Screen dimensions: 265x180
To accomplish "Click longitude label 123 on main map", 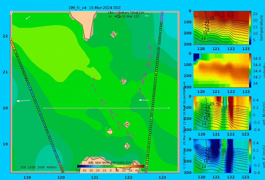I will 162,177.
